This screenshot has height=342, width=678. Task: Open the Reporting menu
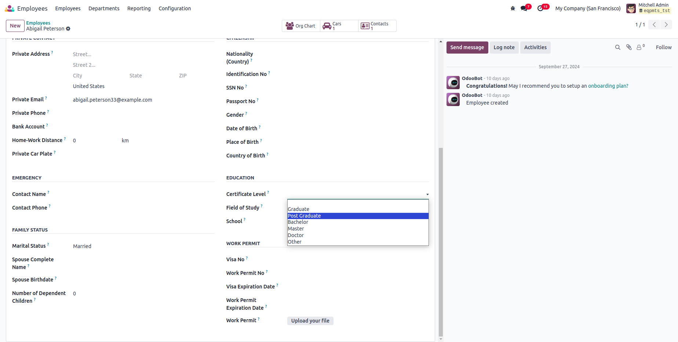(139, 8)
